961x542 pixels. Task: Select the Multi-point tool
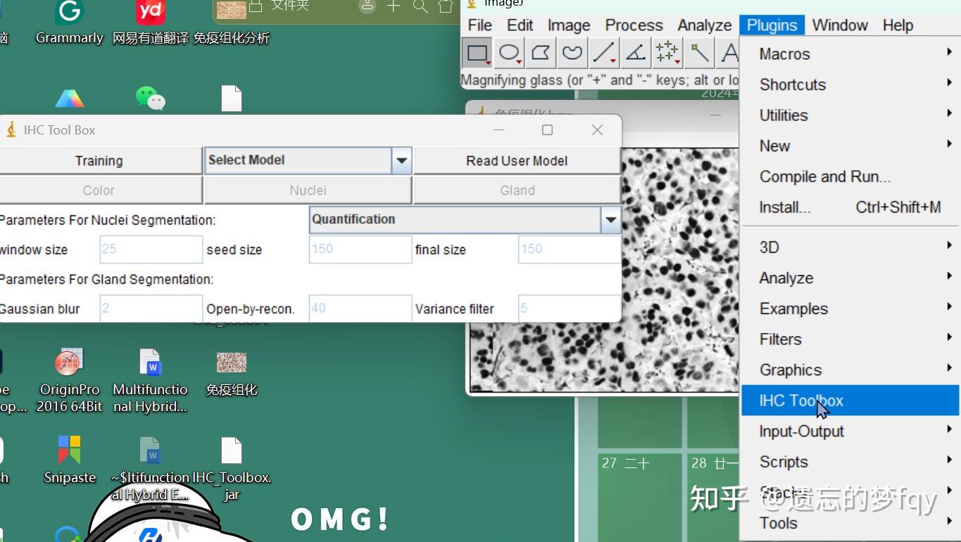(667, 53)
